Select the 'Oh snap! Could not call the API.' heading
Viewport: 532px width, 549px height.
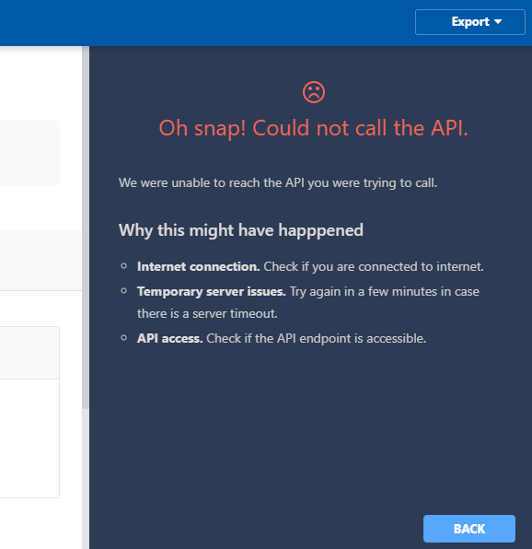[x=313, y=128]
